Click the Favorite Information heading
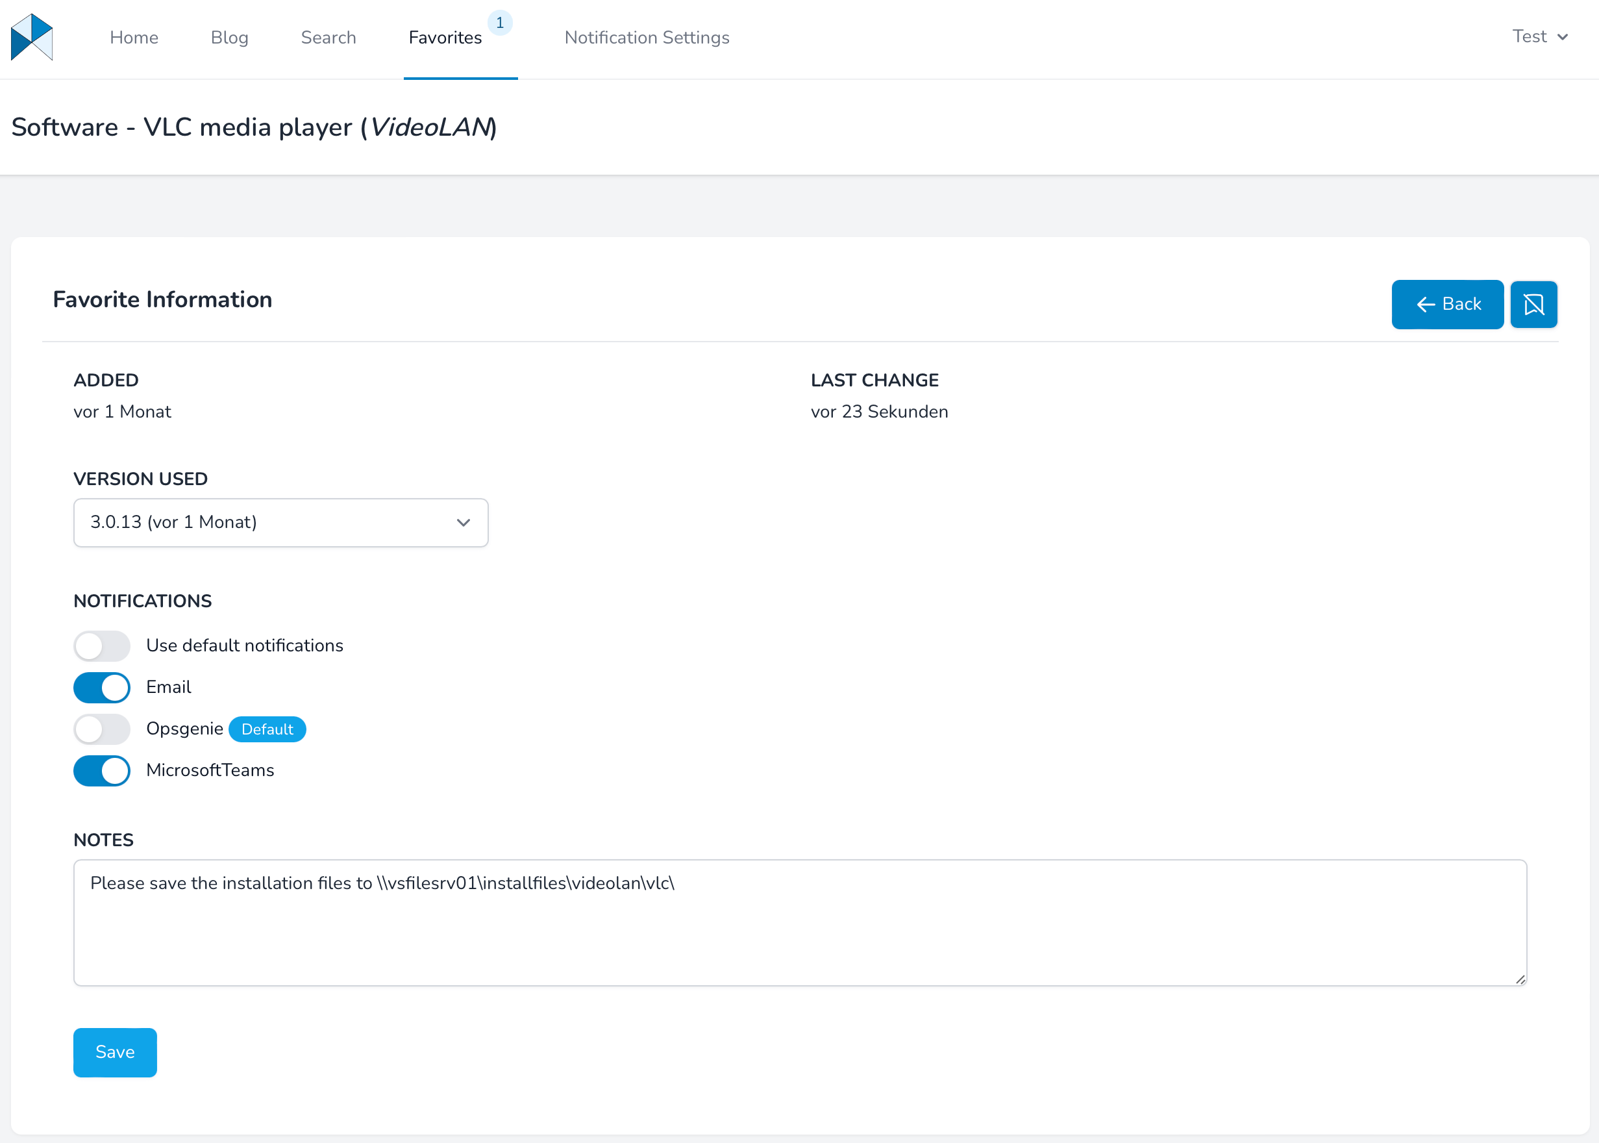This screenshot has height=1143, width=1599. [x=162, y=300]
